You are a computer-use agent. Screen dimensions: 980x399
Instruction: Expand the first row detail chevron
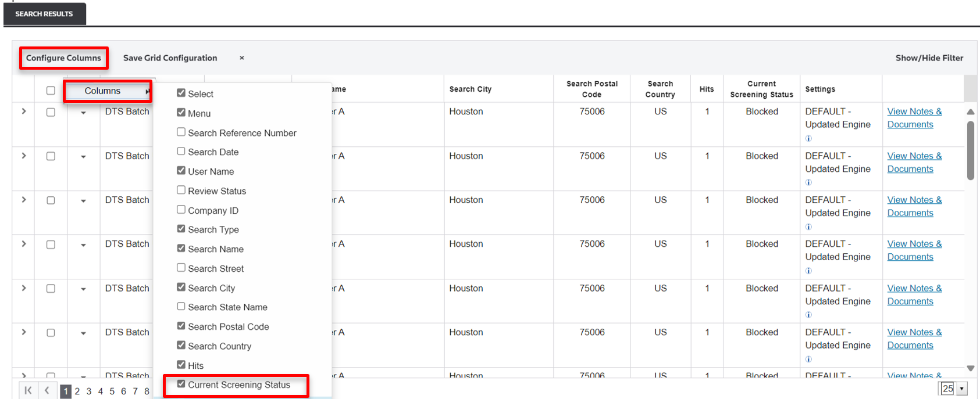point(24,112)
